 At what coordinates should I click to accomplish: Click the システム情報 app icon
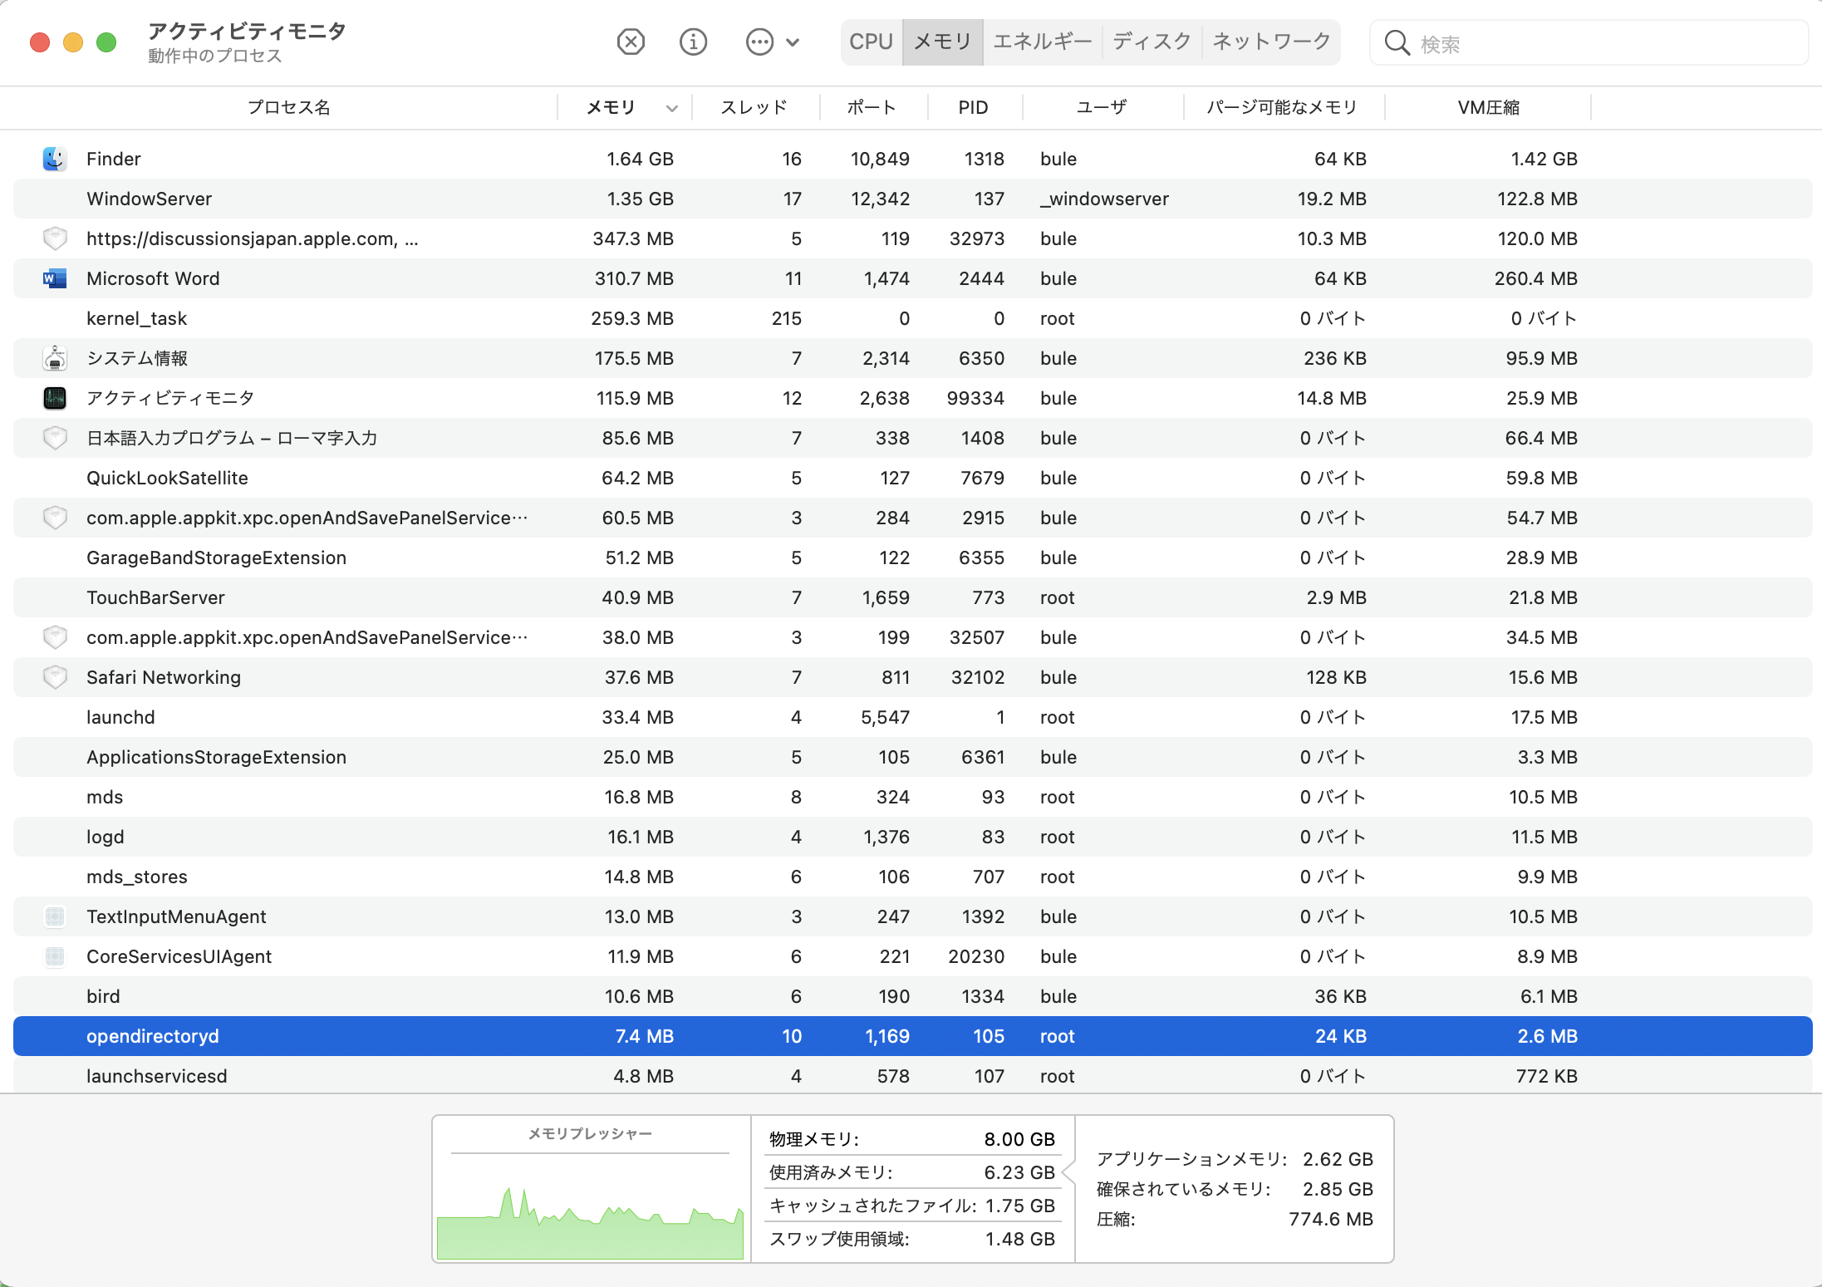tap(55, 358)
